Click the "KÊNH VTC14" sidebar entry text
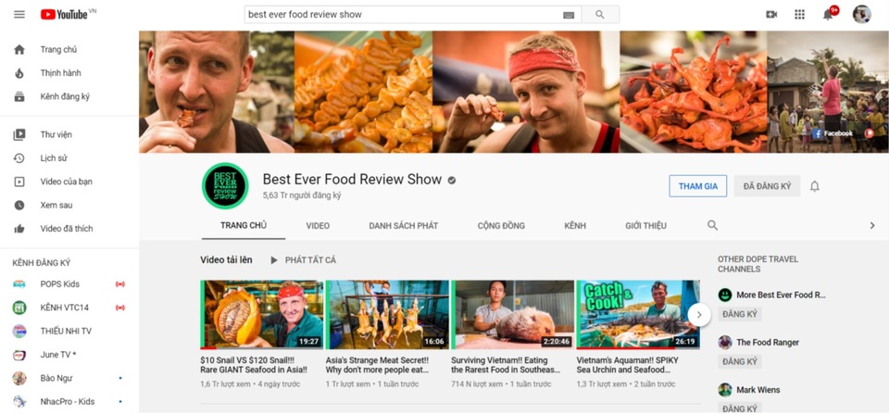The height and width of the screenshot is (415, 889). click(x=65, y=308)
